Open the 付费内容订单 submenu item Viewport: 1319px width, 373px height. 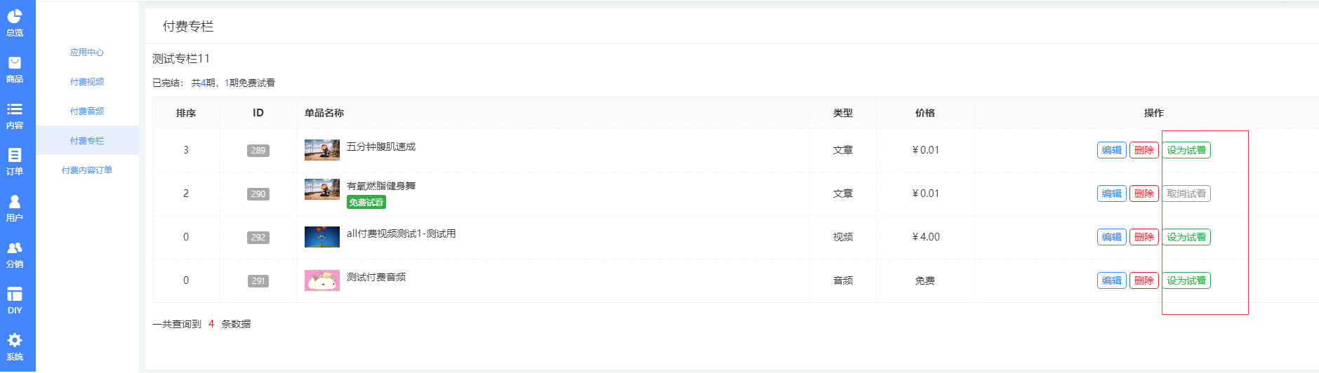pyautogui.click(x=87, y=170)
